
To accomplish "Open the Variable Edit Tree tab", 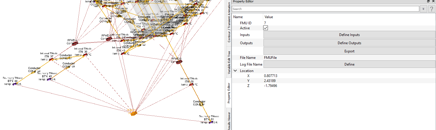I will pyautogui.click(x=229, y=62).
